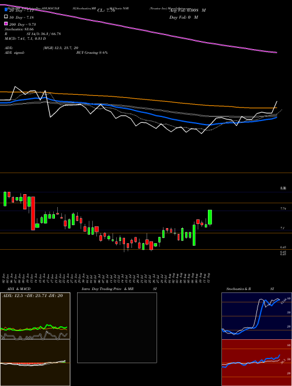This screenshot has height=386, width=292.
Task: Click the right end of the orange moving average line
Action: tap(276, 108)
